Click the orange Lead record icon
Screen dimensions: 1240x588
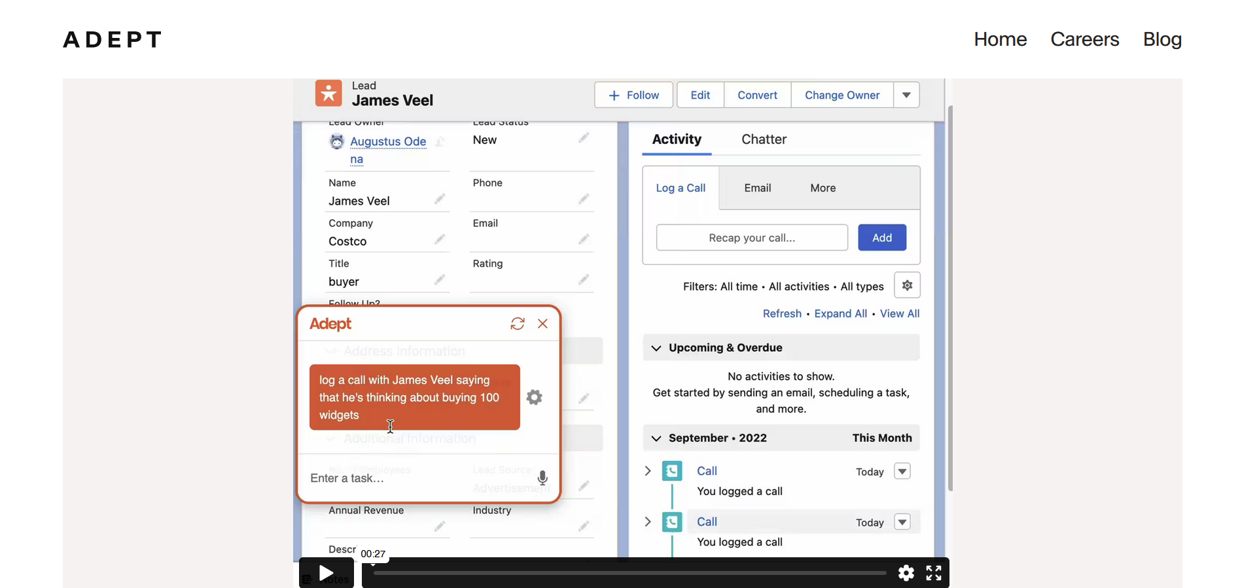point(328,94)
